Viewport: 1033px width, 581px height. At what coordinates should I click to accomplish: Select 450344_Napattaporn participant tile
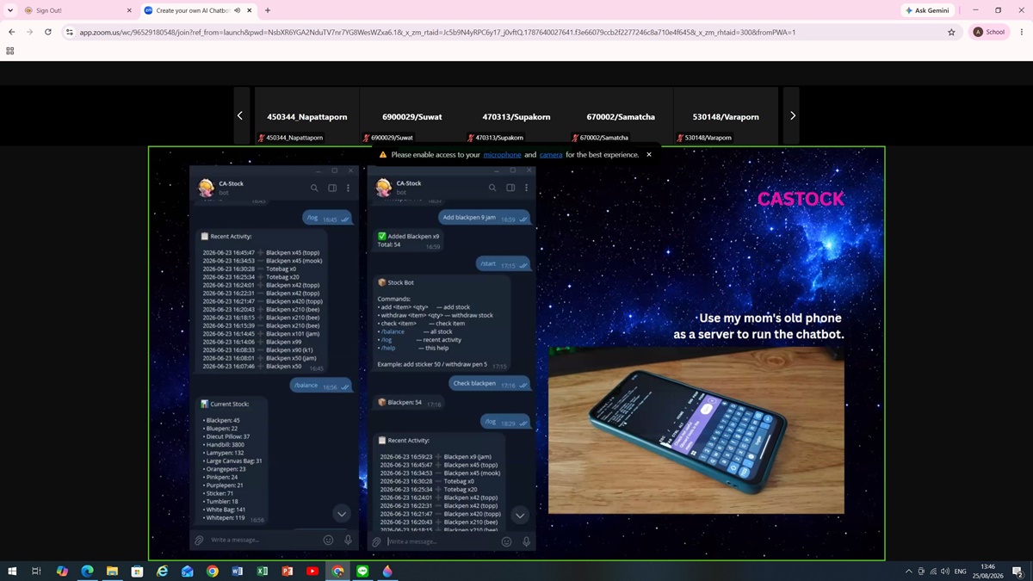click(306, 115)
